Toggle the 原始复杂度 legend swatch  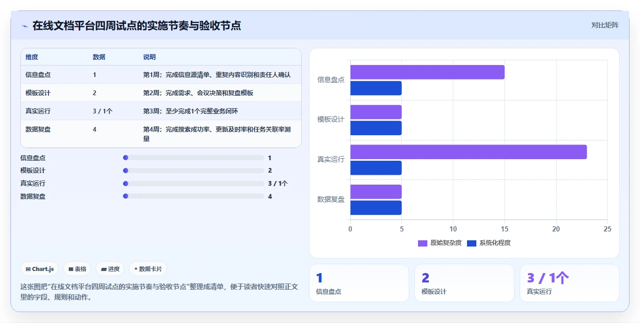click(x=423, y=243)
